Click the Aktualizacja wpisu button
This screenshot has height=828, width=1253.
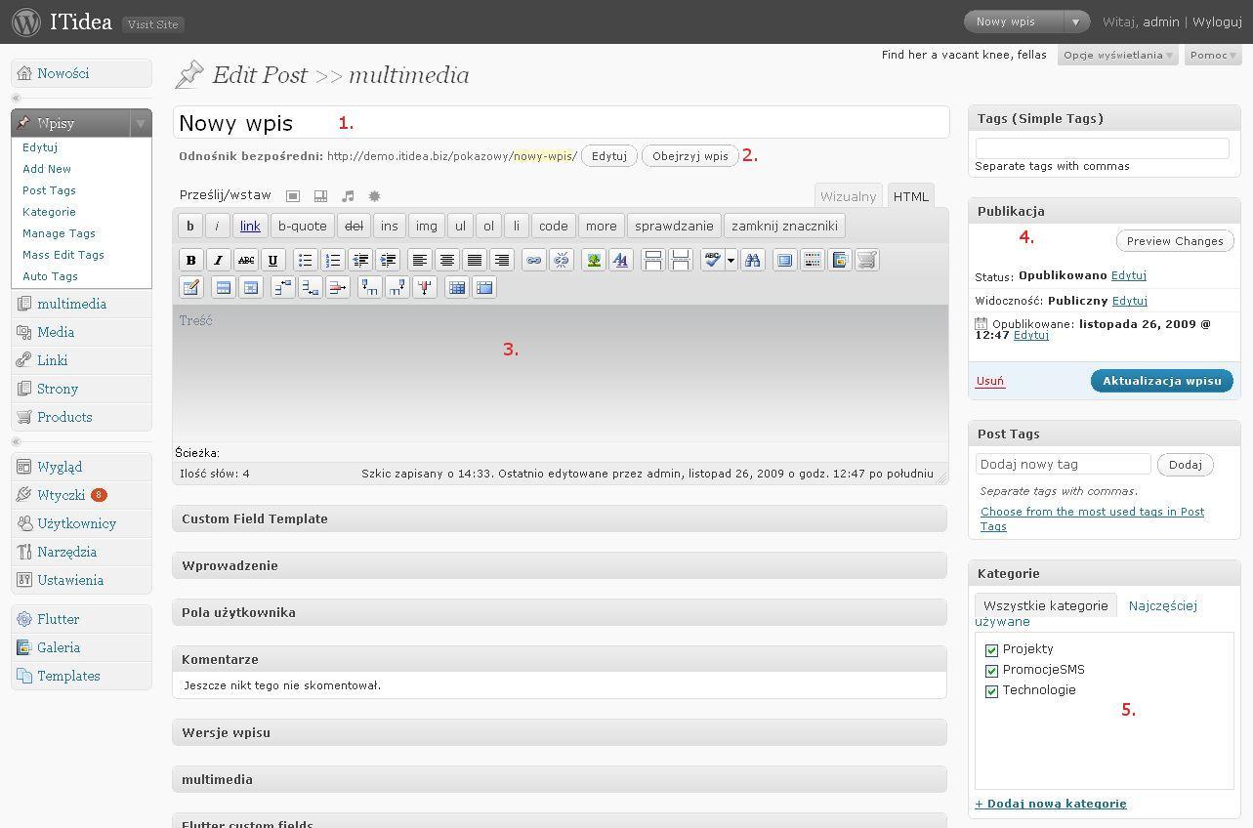click(1162, 381)
